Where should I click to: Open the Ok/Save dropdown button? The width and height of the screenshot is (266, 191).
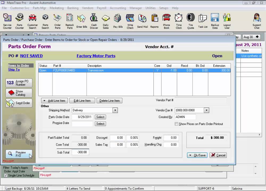click(197, 155)
